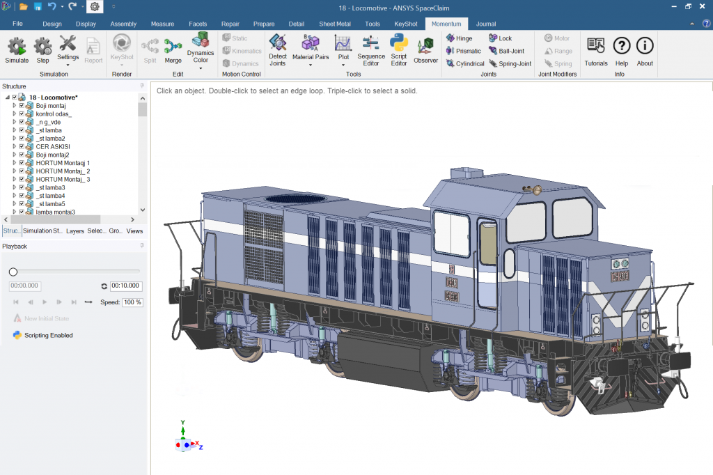This screenshot has height=475, width=713.
Task: Toggle the CER ASKISI checkbox
Action: [22, 146]
